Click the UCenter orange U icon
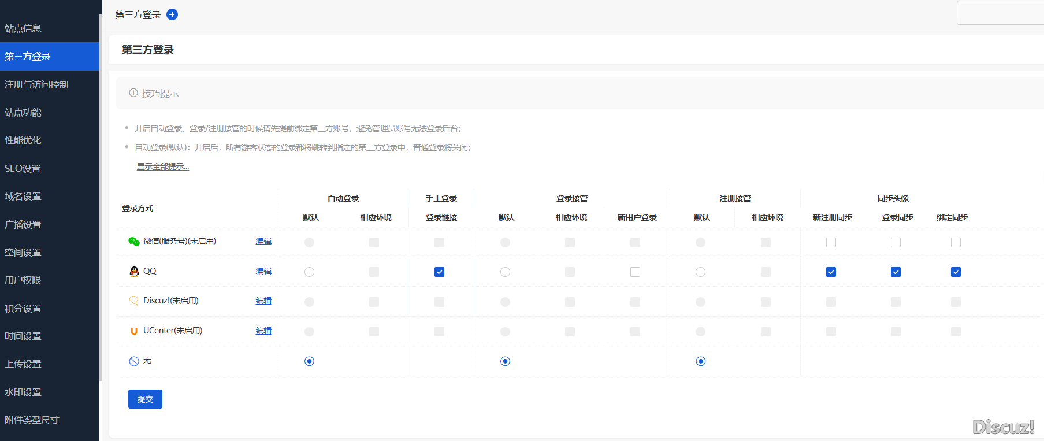Image resolution: width=1044 pixels, height=441 pixels. (x=133, y=331)
